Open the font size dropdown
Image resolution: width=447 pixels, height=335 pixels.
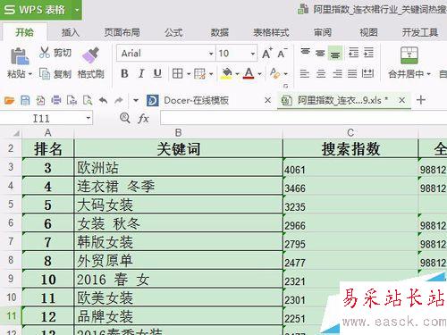pos(253,54)
